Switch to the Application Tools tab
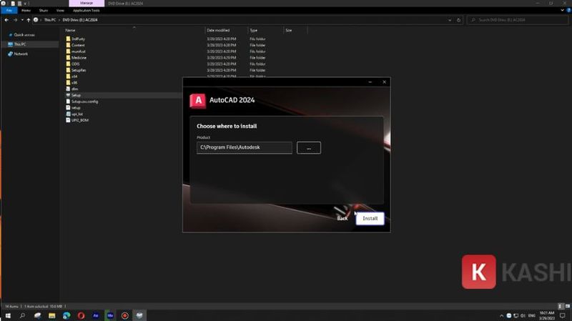The width and height of the screenshot is (572, 321). (85, 11)
